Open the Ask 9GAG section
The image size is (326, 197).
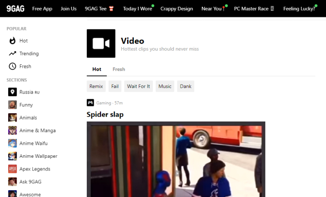[x=31, y=182]
